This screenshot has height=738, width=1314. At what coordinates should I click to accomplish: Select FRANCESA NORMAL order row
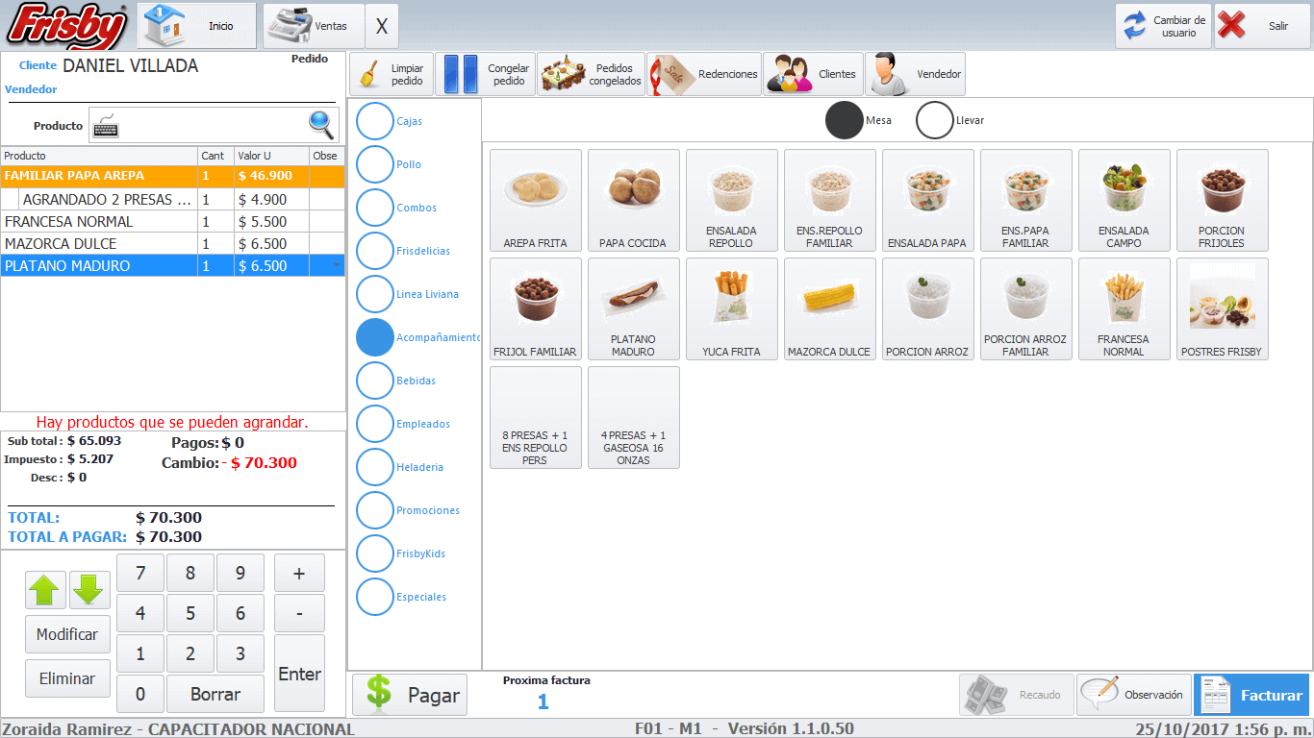click(172, 221)
